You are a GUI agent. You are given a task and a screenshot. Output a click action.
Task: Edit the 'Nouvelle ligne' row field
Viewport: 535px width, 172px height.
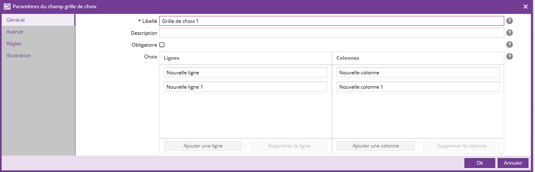click(245, 72)
